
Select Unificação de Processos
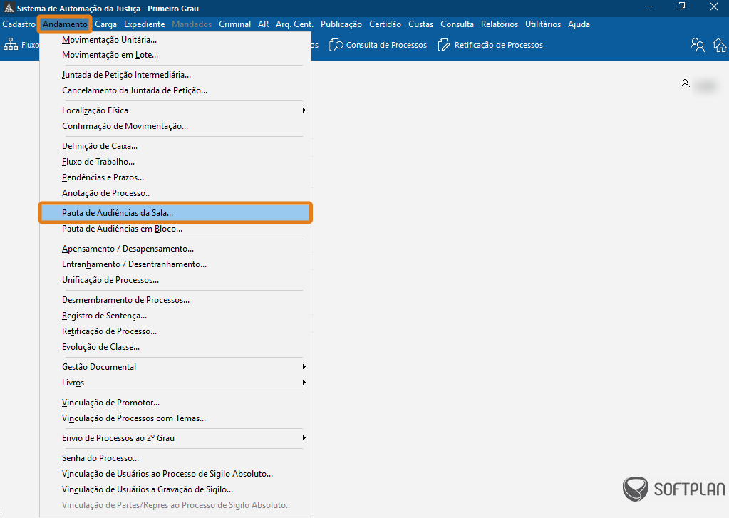[175, 280]
